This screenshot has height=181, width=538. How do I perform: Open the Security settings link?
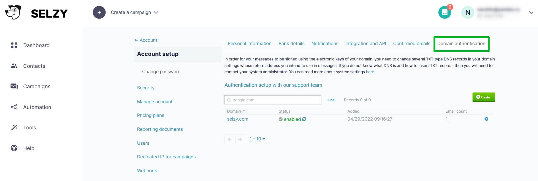click(x=146, y=88)
